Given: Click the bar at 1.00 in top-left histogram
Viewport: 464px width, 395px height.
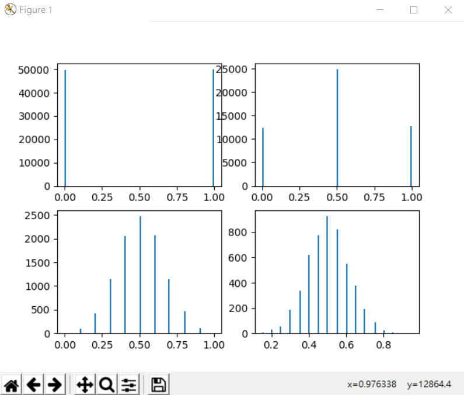Looking at the screenshot, I should tap(214, 129).
